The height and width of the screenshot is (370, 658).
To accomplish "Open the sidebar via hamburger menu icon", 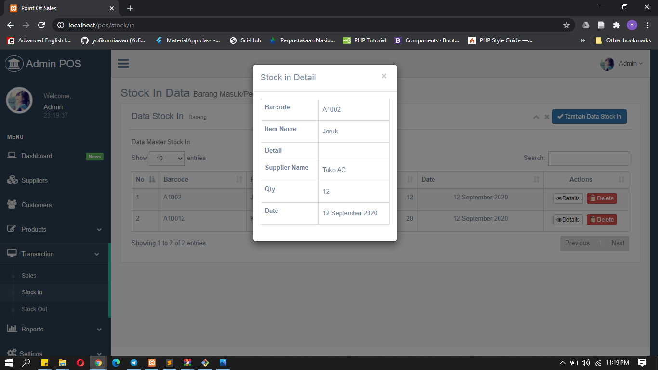I will pyautogui.click(x=123, y=63).
